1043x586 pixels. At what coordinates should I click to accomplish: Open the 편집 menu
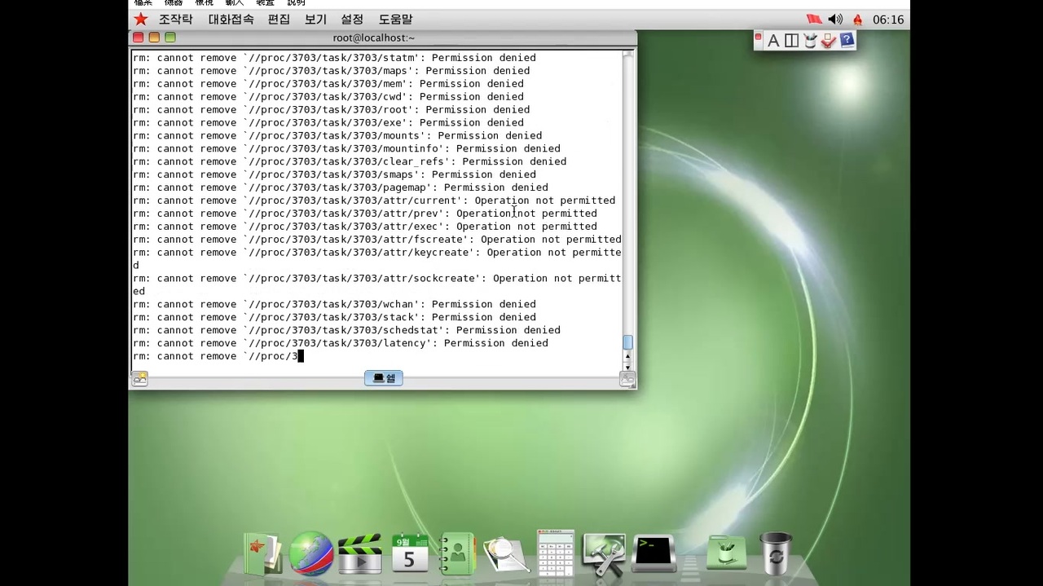[x=277, y=19]
